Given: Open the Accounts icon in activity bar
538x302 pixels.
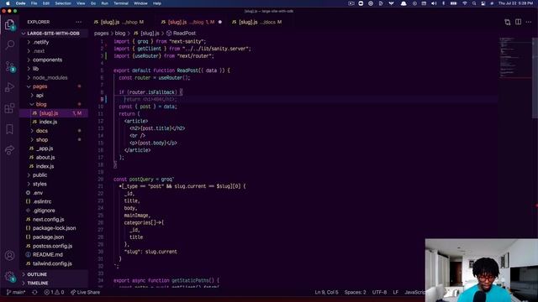Looking at the screenshot, I should [9, 255].
